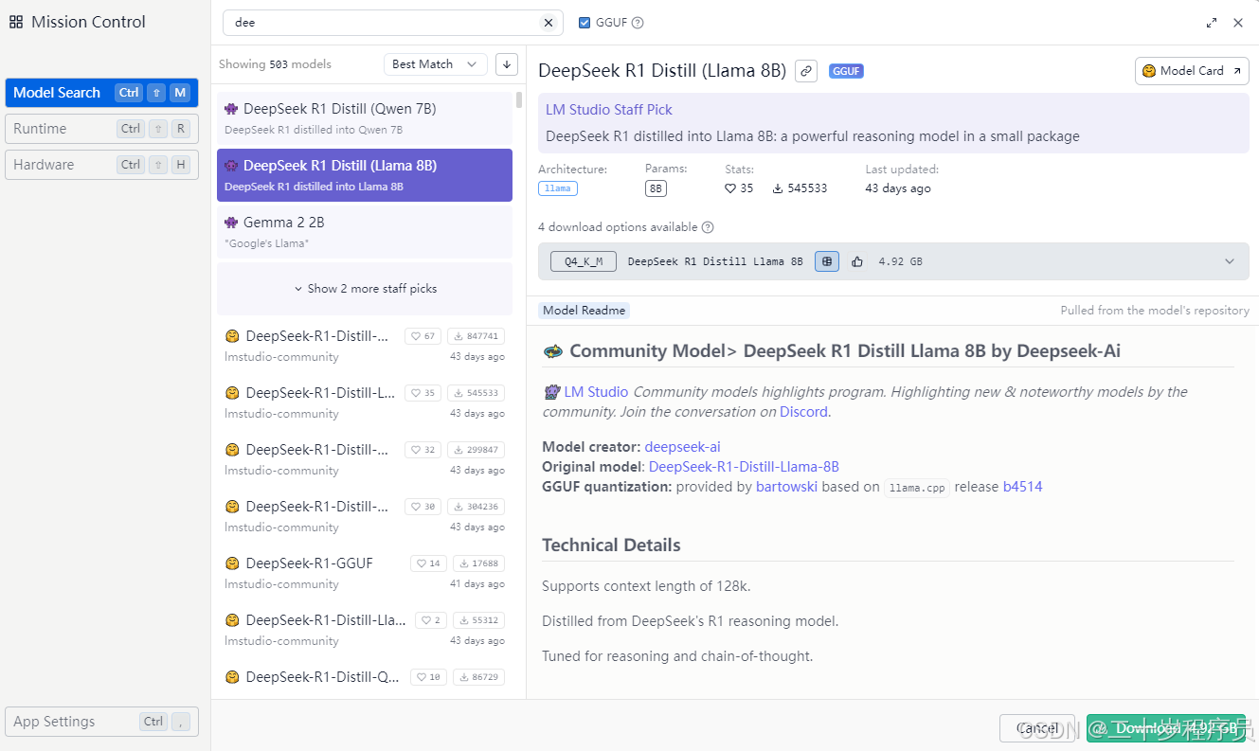Select DeepSeek R1 Distill (Qwen 7B) staff pick

point(365,118)
